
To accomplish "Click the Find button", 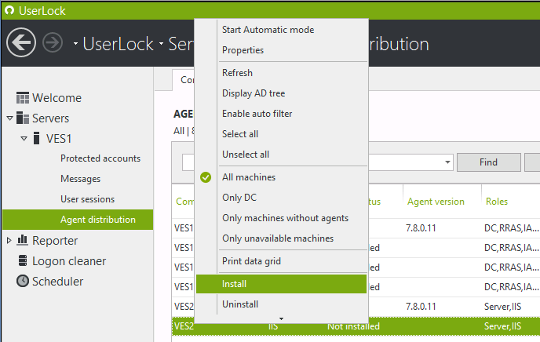I will click(x=488, y=162).
